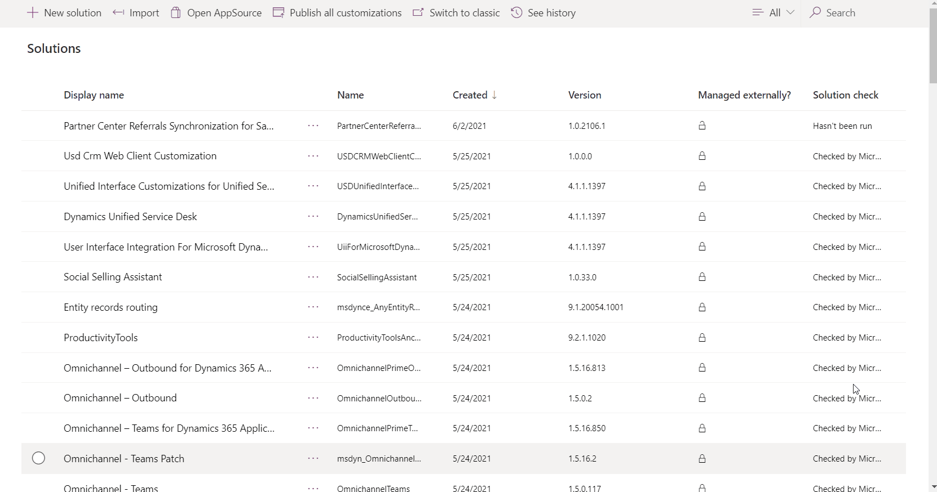This screenshot has height=492, width=937.
Task: Click the Import arrow icon
Action: pos(118,13)
